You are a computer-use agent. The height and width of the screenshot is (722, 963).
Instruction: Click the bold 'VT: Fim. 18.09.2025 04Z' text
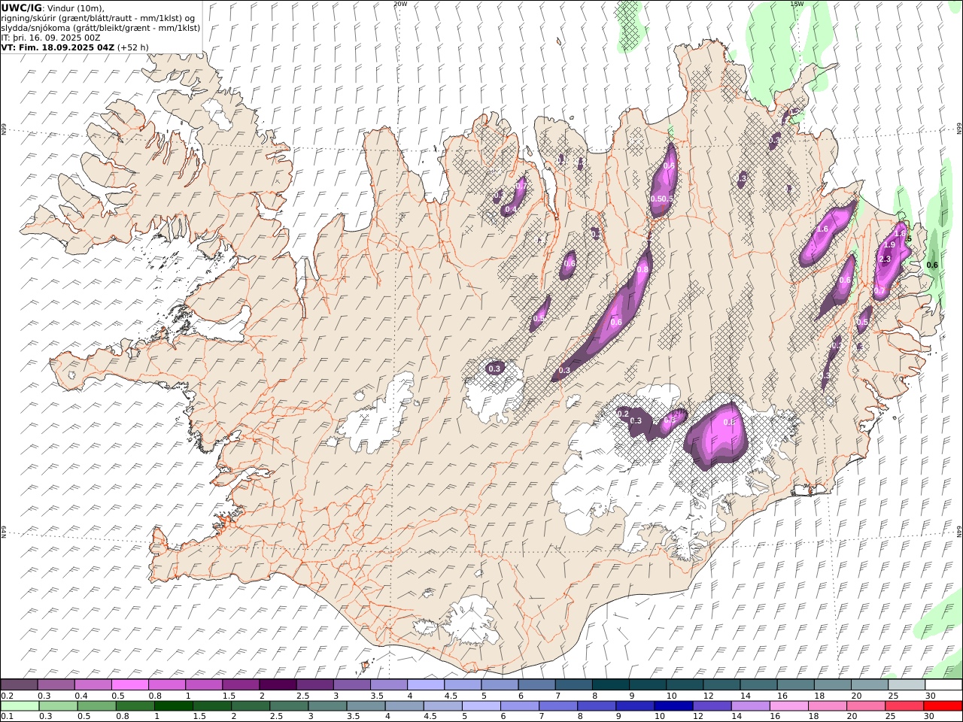tap(57, 47)
